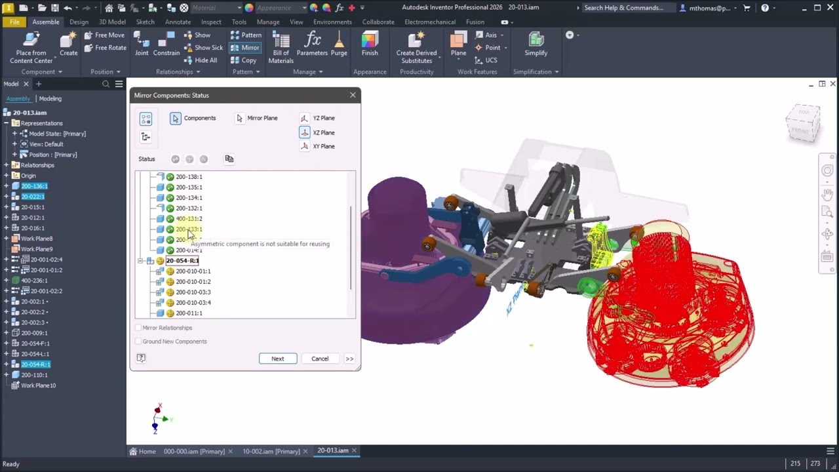Open Bill of Materials
Screen dimensions: 839x472
pos(281,47)
